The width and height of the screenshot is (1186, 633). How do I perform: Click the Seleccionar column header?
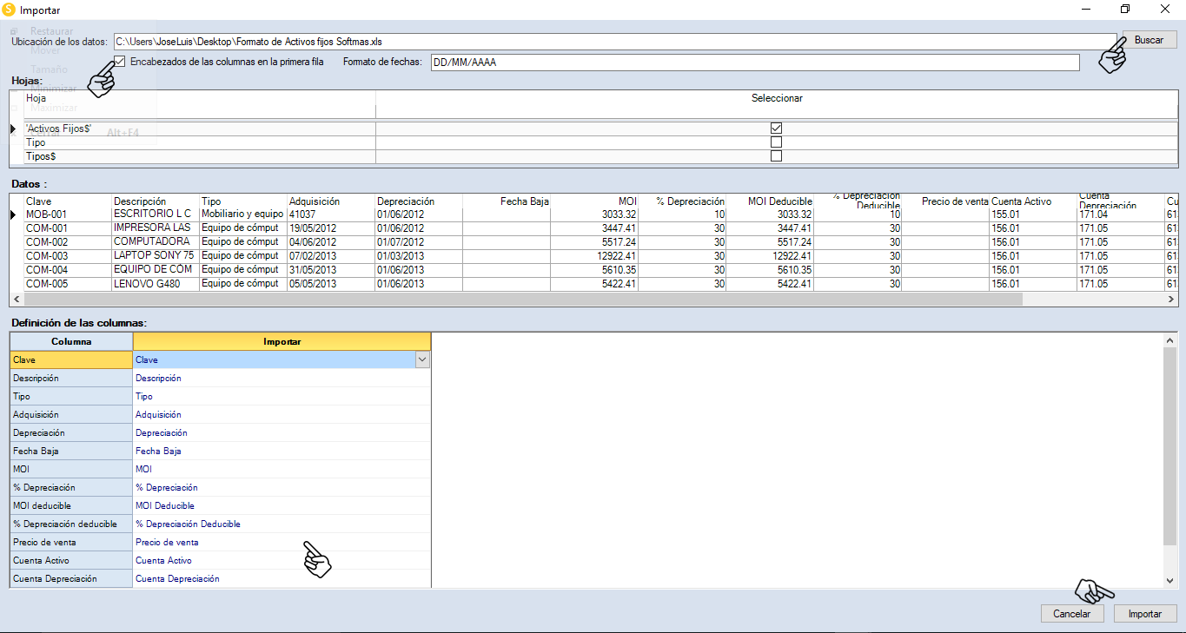coord(777,98)
